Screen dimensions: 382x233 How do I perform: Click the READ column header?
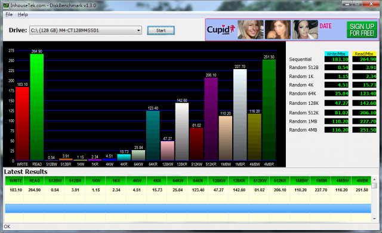coord(35,181)
